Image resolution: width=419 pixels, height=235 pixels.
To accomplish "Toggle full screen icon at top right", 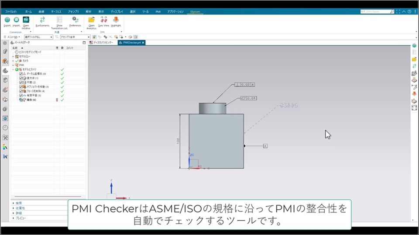I will pos(398,12).
